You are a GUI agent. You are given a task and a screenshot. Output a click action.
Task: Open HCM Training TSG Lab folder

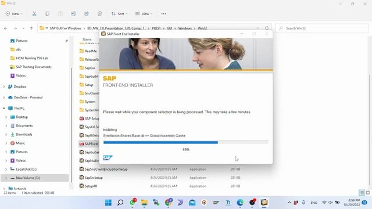[32, 58]
